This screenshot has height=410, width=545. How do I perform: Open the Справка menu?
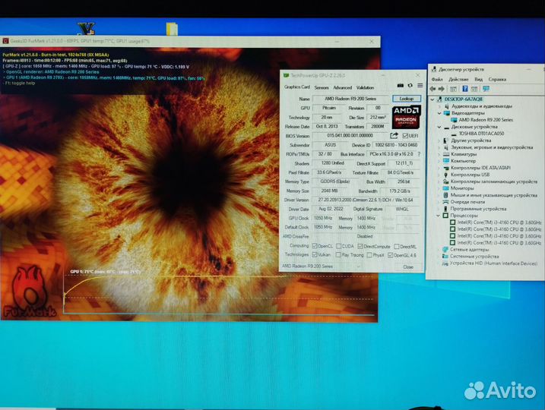497,80
